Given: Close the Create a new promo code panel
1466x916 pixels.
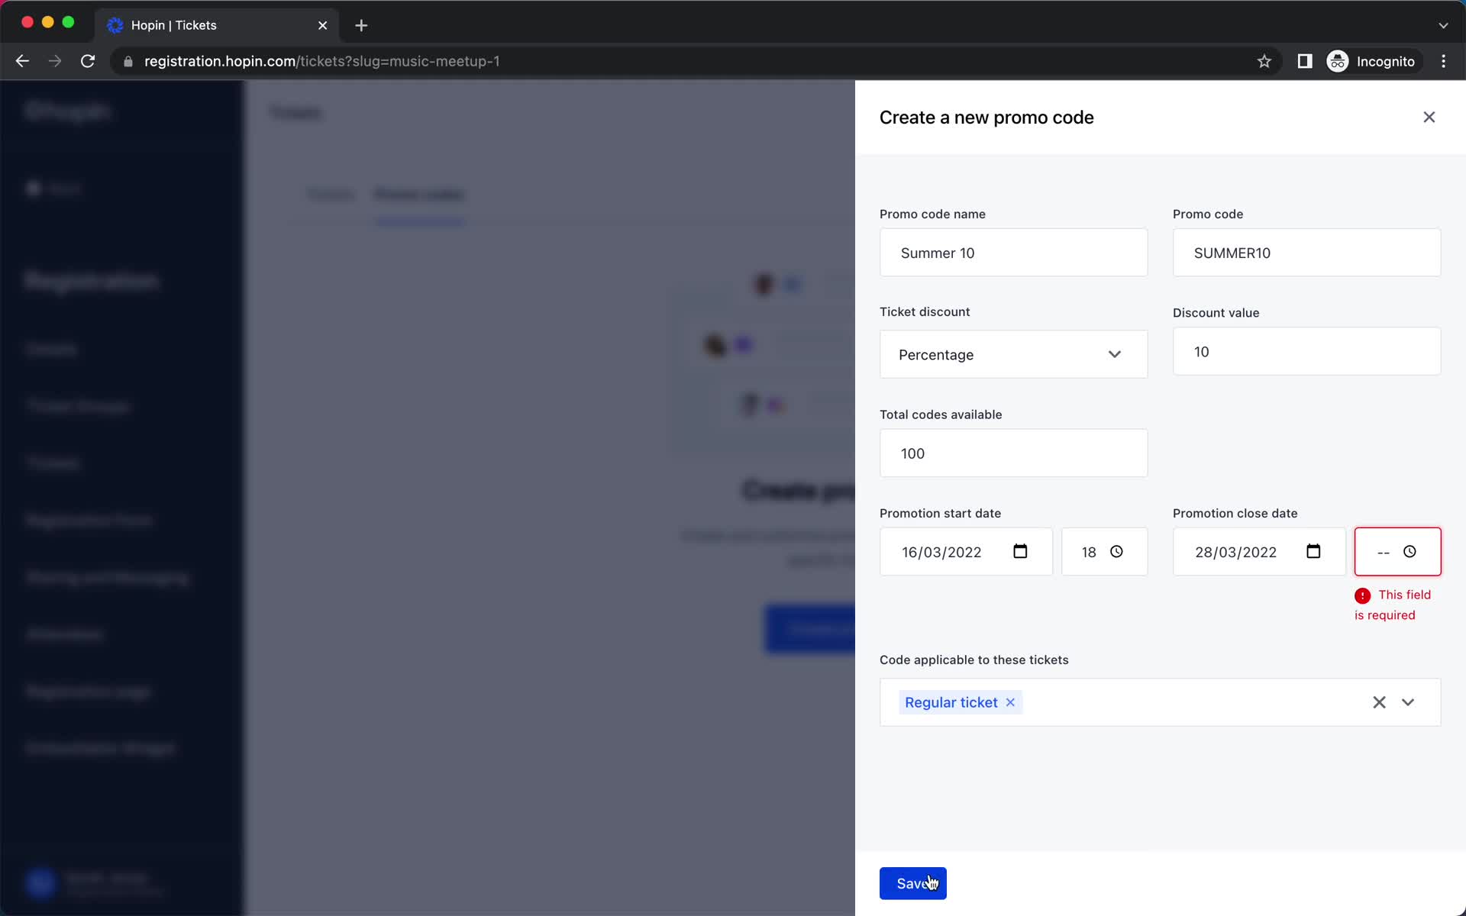Looking at the screenshot, I should pyautogui.click(x=1429, y=117).
